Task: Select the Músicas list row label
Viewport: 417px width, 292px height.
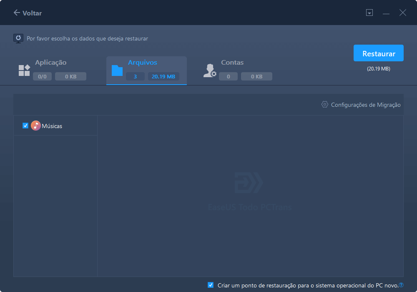Action: [52, 126]
